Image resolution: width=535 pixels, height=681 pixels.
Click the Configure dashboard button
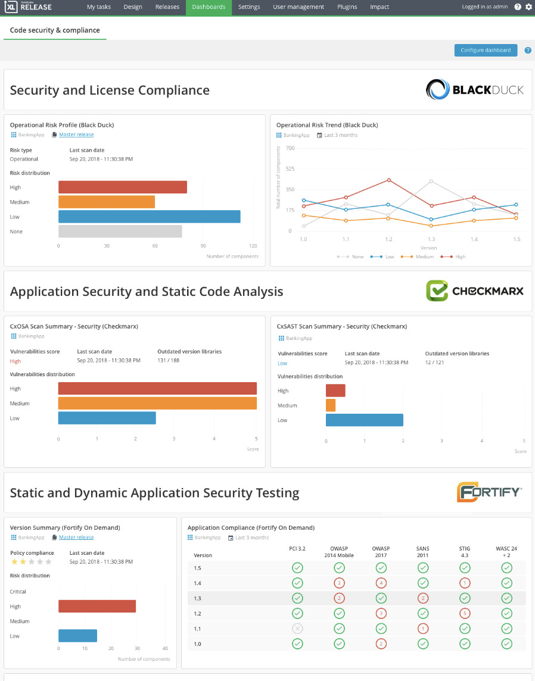click(486, 50)
